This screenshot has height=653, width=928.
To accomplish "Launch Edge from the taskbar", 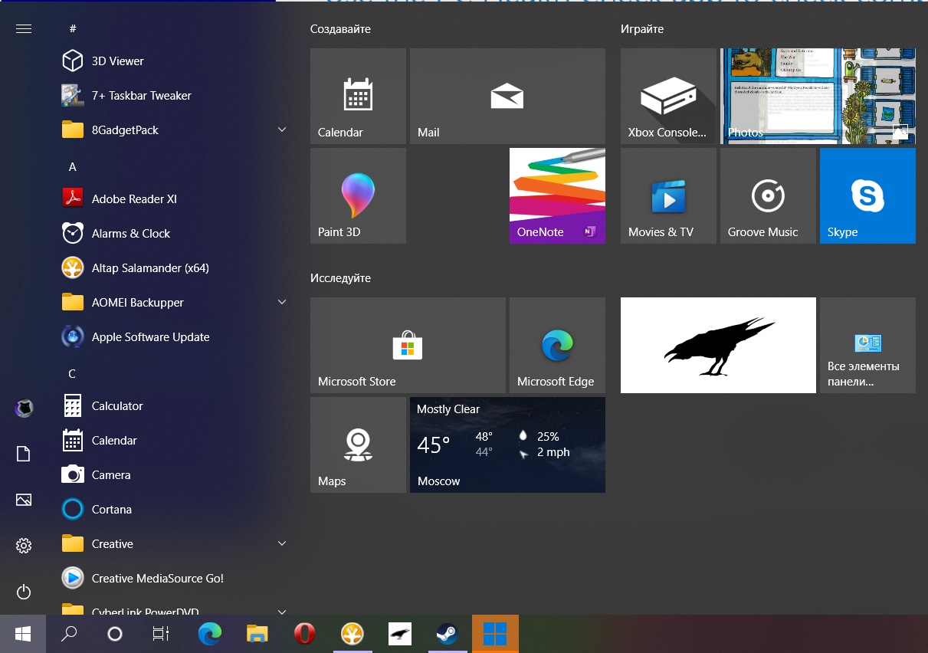I will coord(210,634).
